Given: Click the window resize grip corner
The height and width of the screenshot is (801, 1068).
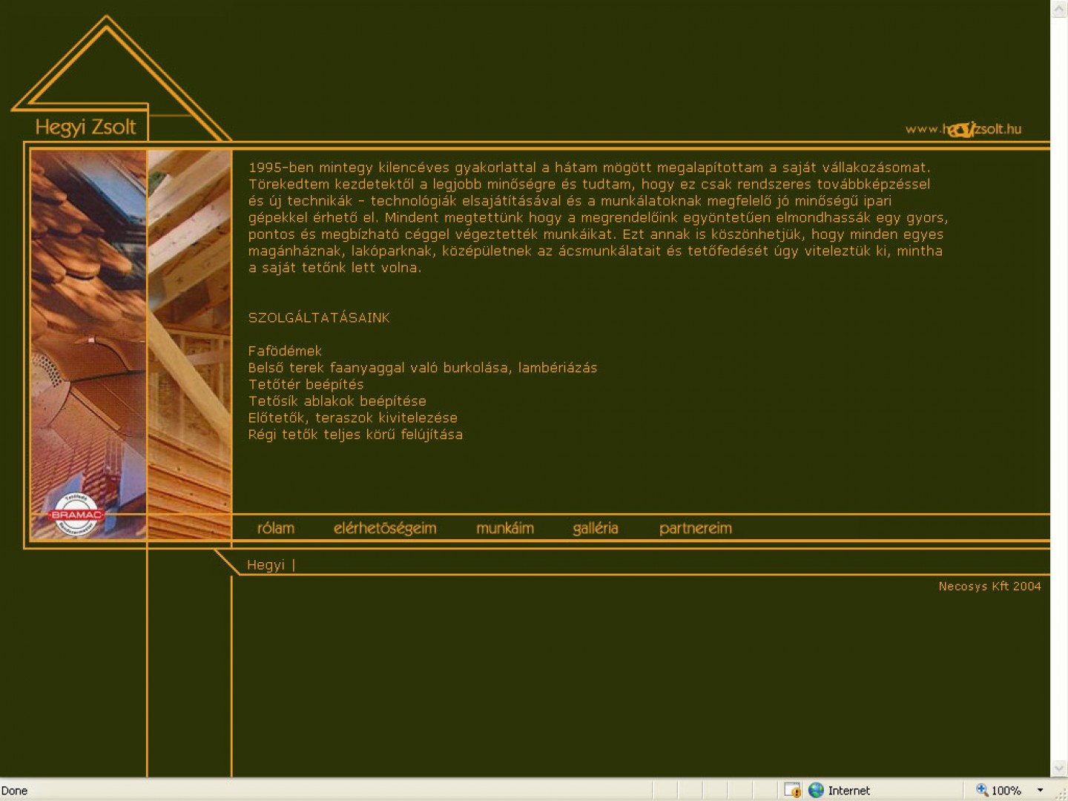Looking at the screenshot, I should point(1061,793).
